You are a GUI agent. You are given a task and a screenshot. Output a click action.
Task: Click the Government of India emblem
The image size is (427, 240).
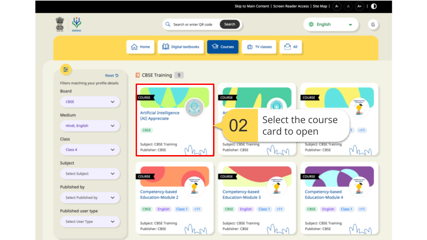tap(60, 24)
